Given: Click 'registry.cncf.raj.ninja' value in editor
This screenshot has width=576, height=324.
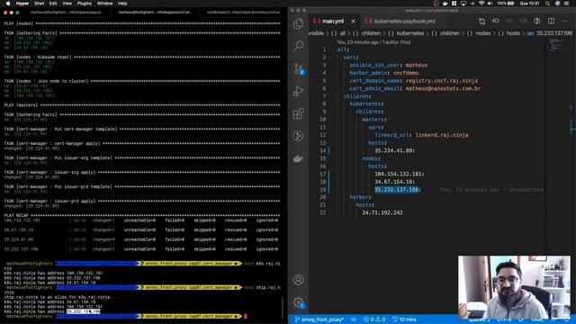Looking at the screenshot, I should click(442, 80).
